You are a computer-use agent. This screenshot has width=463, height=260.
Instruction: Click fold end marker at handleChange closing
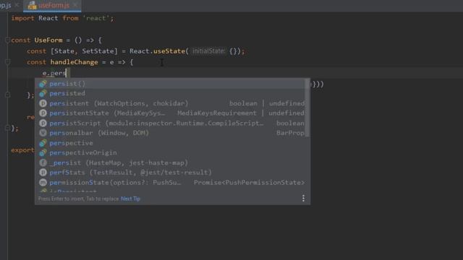pos(7,95)
